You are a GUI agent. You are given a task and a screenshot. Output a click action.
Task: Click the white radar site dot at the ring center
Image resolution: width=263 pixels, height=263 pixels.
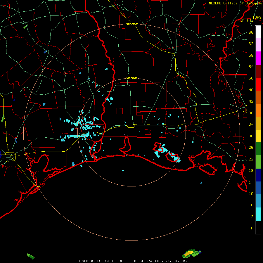coord(124,134)
